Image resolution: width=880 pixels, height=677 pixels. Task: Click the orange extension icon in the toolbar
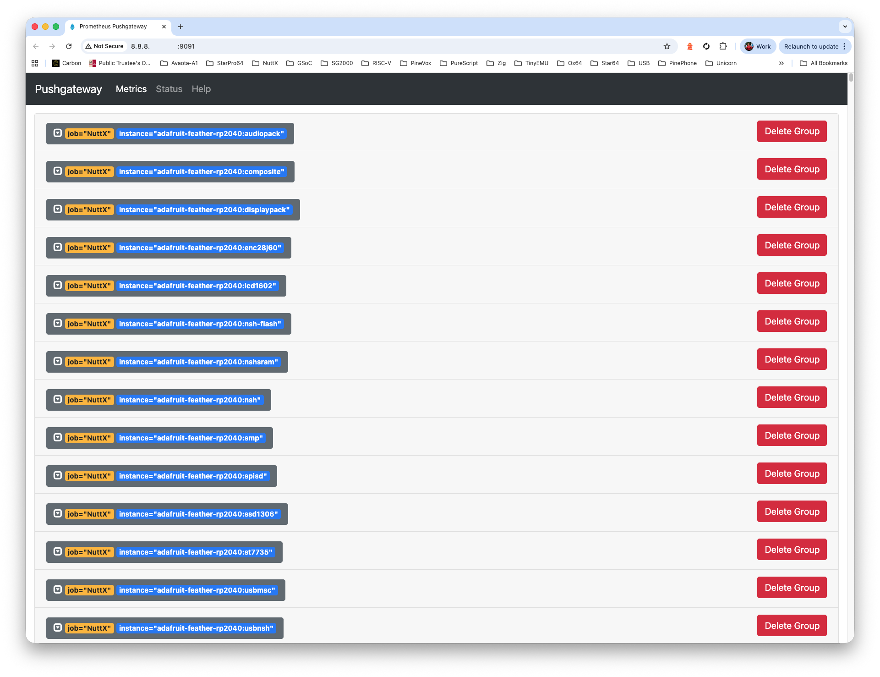click(x=690, y=46)
